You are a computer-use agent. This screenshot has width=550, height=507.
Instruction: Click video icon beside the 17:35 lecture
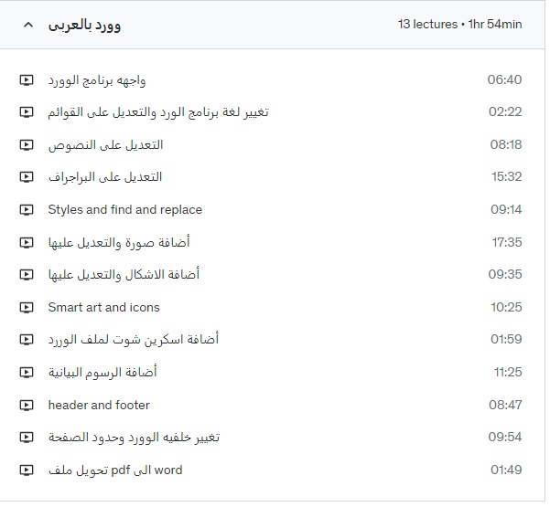(27, 243)
